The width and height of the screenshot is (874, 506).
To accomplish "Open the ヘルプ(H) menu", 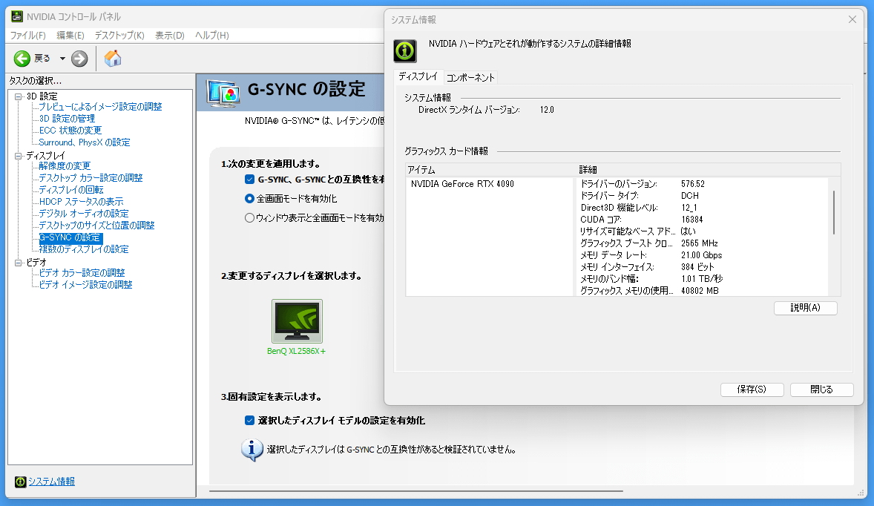I will point(211,35).
